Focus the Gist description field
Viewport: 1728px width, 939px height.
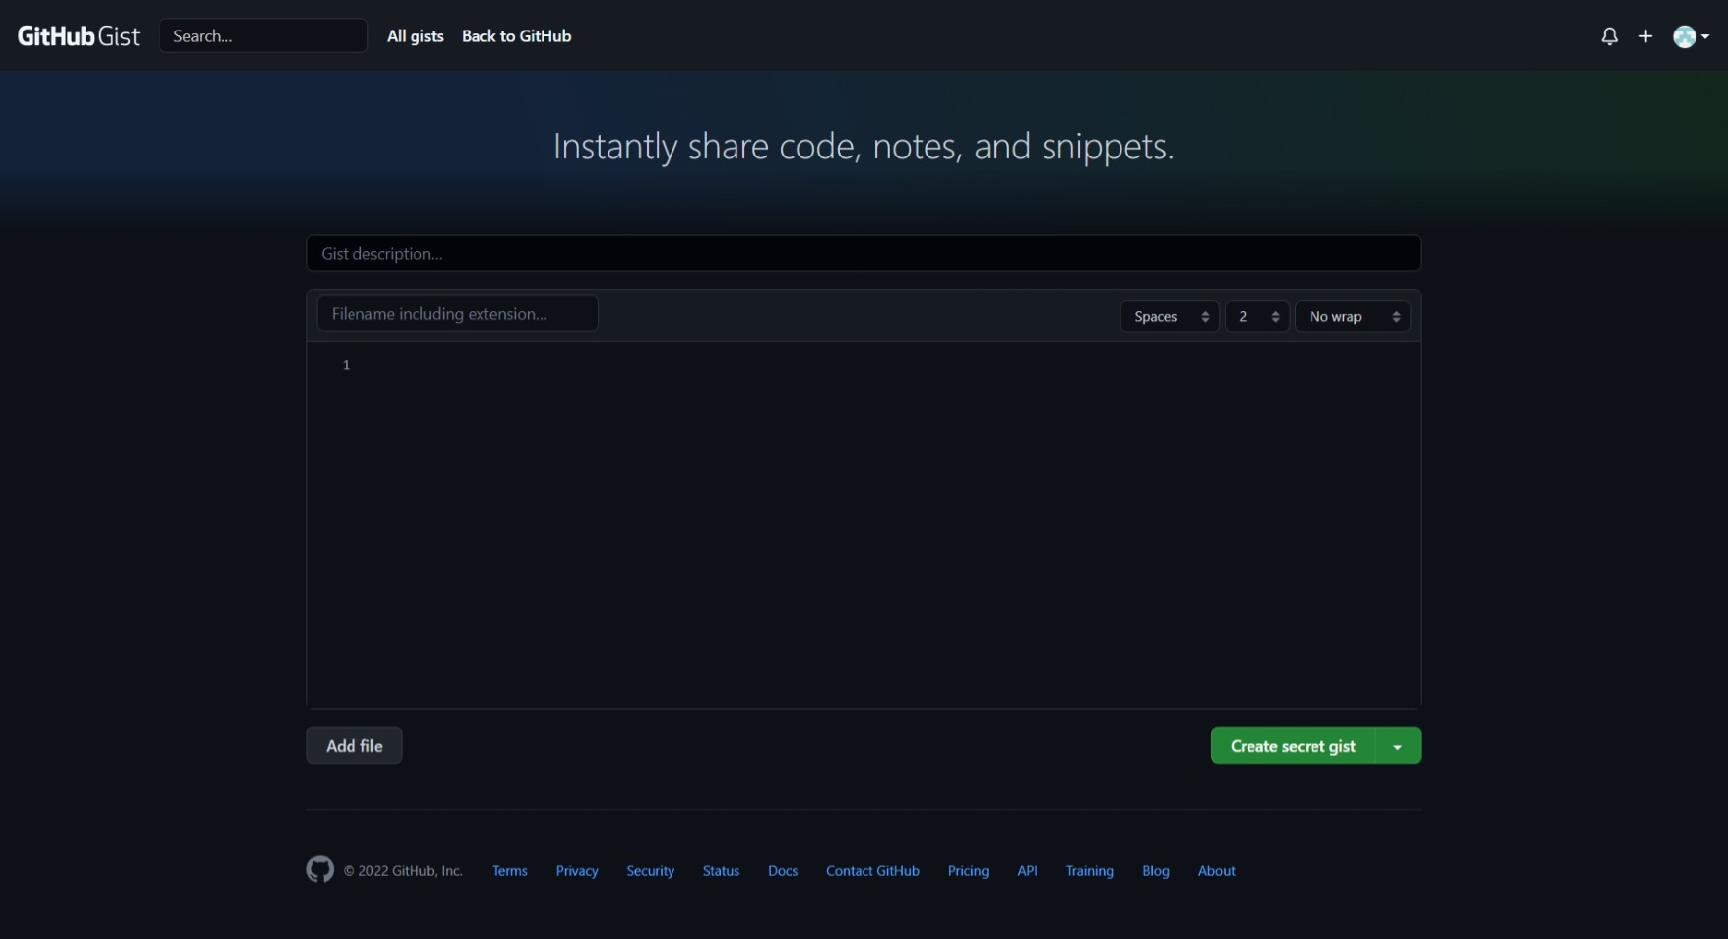click(864, 253)
